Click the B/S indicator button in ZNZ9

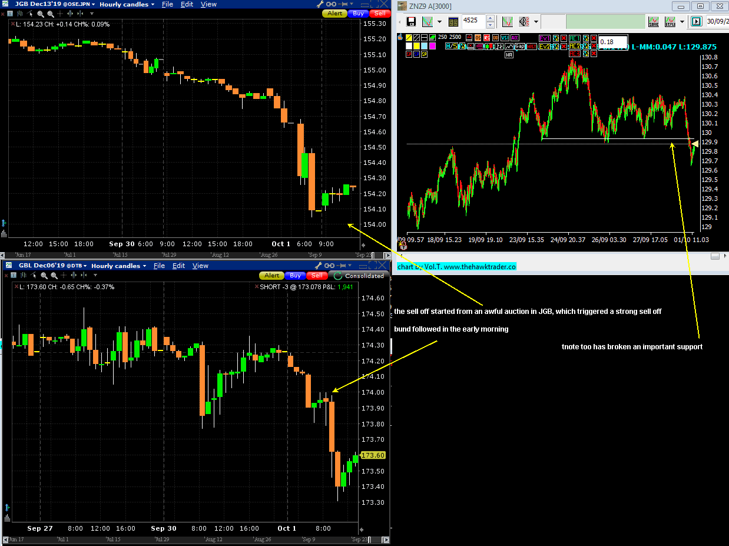coord(452,47)
